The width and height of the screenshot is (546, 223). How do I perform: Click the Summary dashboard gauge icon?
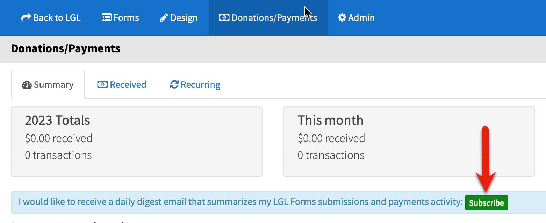tap(27, 85)
